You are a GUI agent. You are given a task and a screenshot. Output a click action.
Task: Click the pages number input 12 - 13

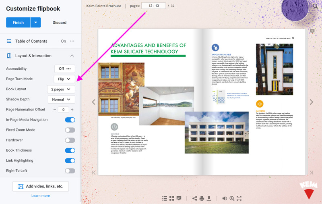pos(154,6)
